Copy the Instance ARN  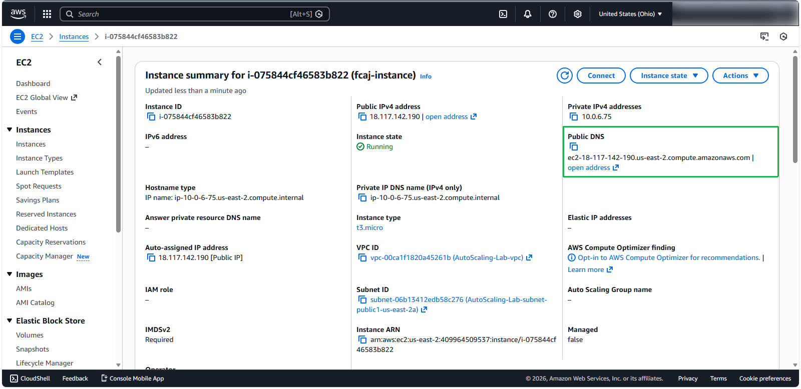pos(362,339)
